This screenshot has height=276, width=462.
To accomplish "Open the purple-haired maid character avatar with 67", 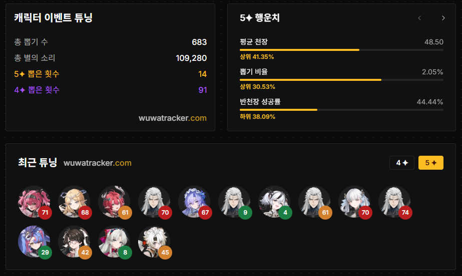I will click(194, 202).
